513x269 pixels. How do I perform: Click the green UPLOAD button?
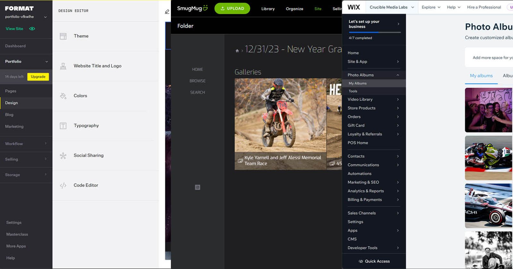(232, 8)
